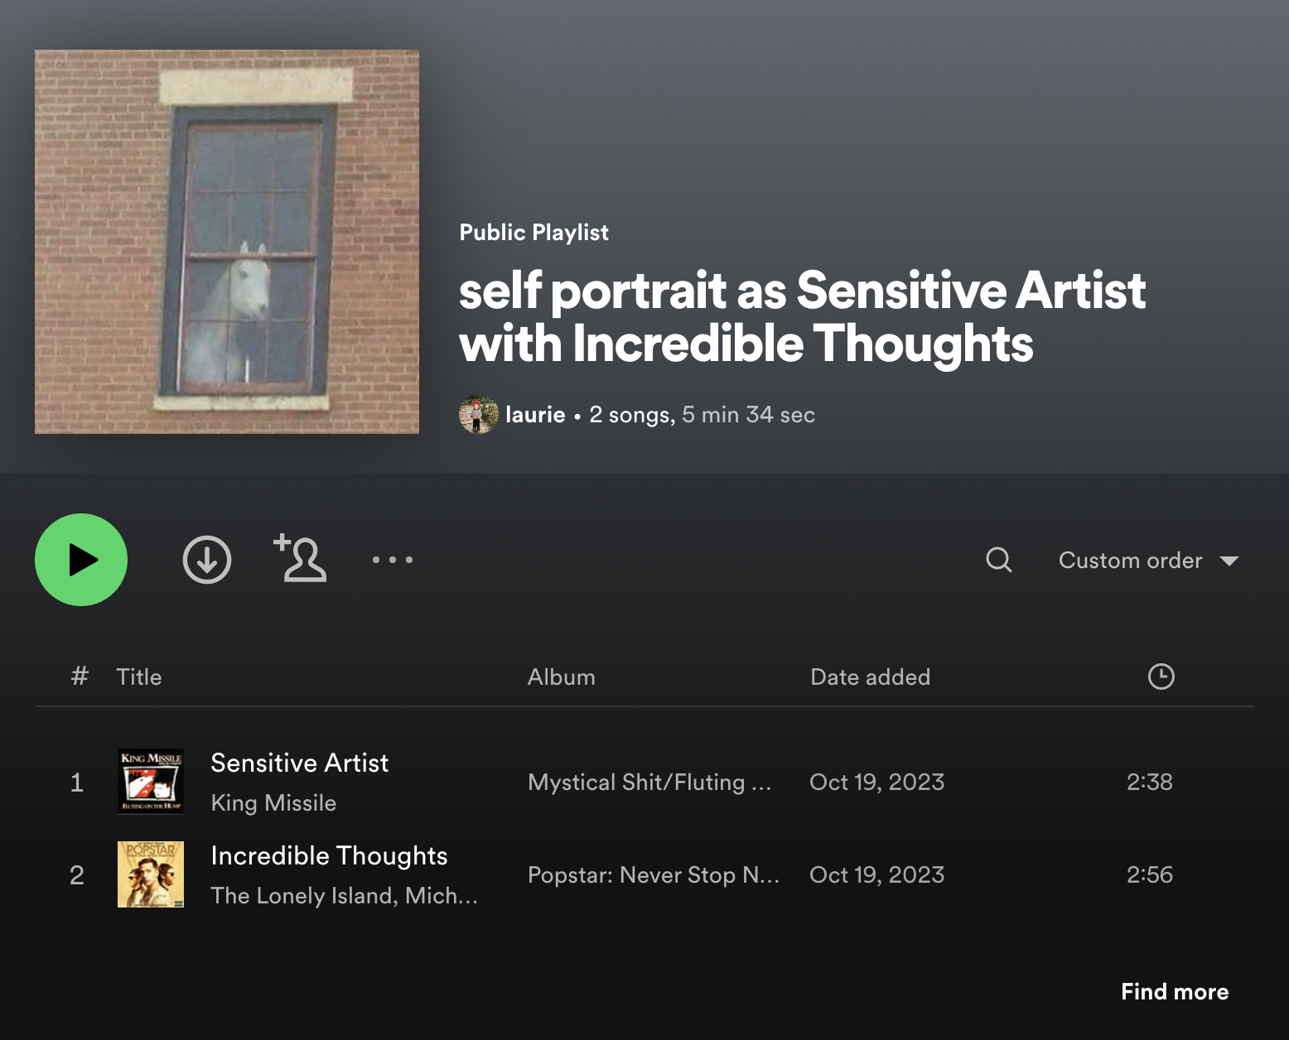Click the Title column header
Image resolution: width=1289 pixels, height=1040 pixels.
pyautogui.click(x=139, y=677)
